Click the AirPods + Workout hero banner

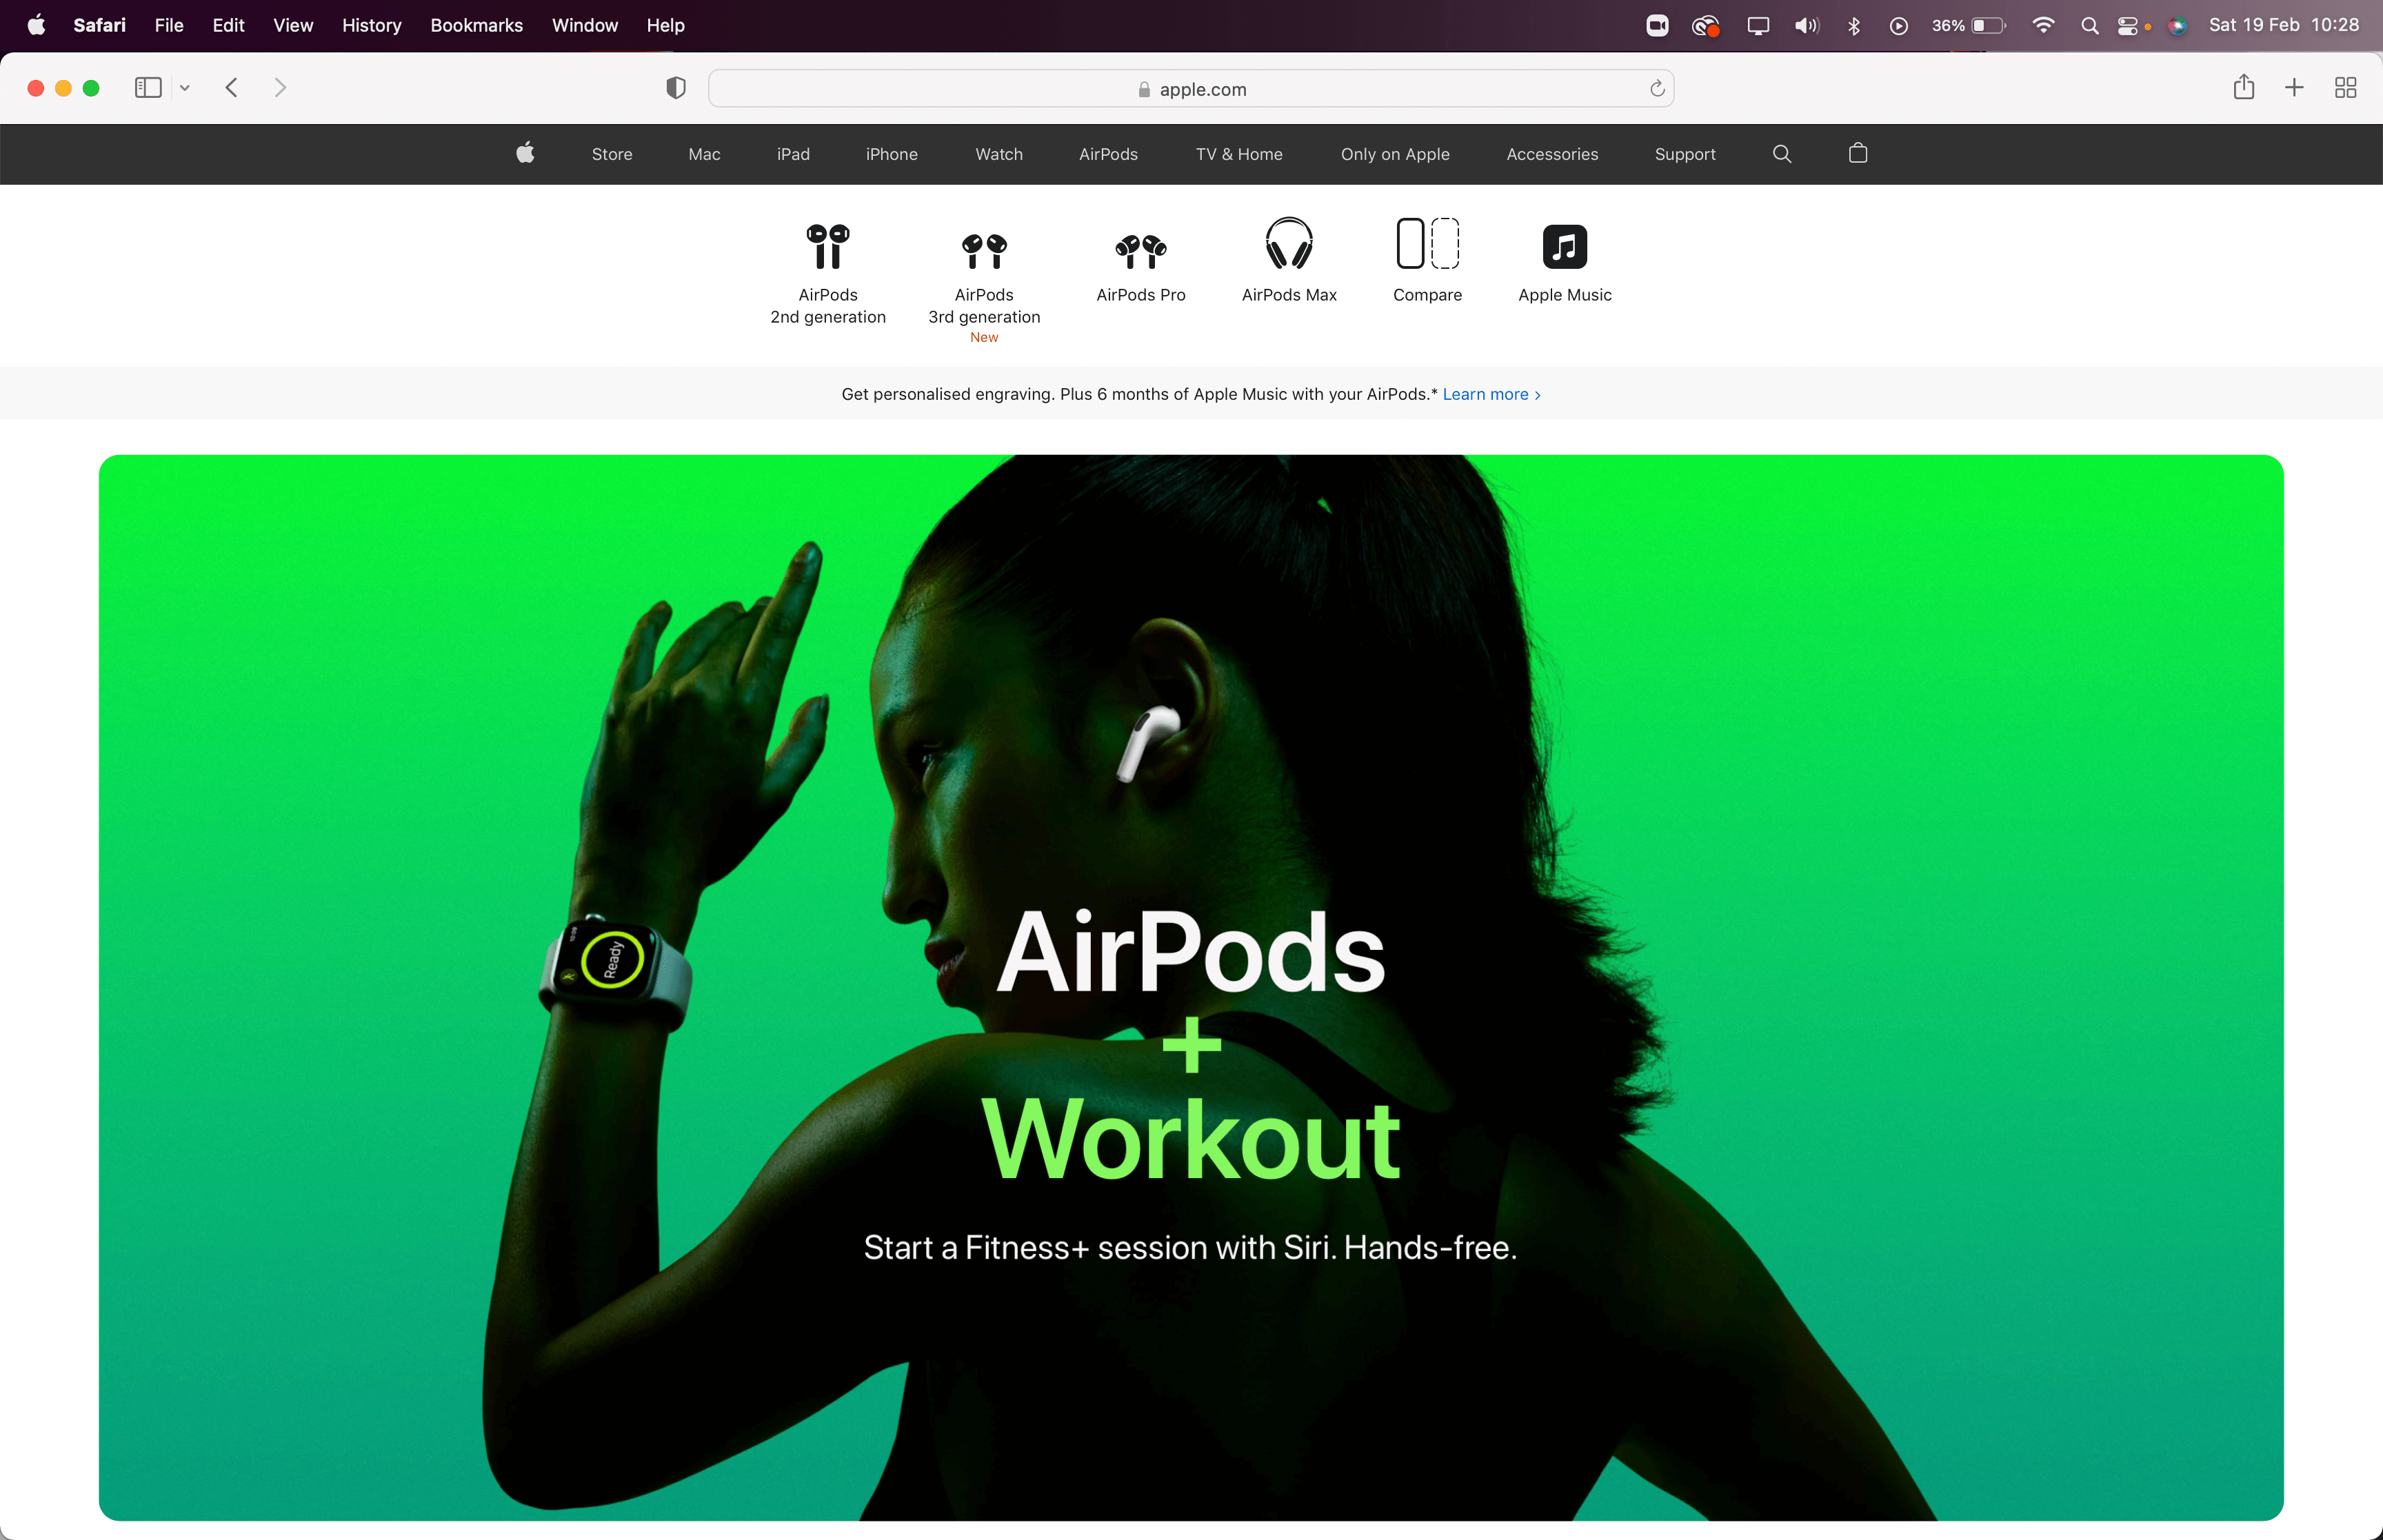tap(1191, 987)
